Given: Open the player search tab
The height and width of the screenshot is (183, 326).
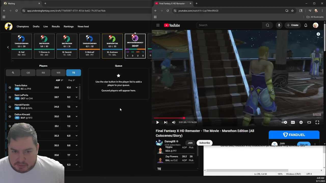Looking at the screenshot, I should (13, 73).
